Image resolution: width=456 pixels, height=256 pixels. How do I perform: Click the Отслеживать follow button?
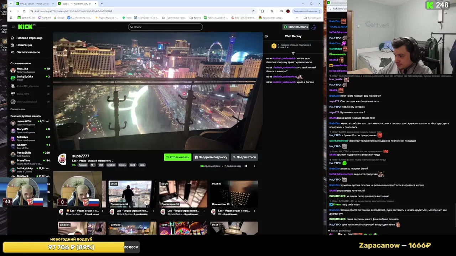coord(177,157)
